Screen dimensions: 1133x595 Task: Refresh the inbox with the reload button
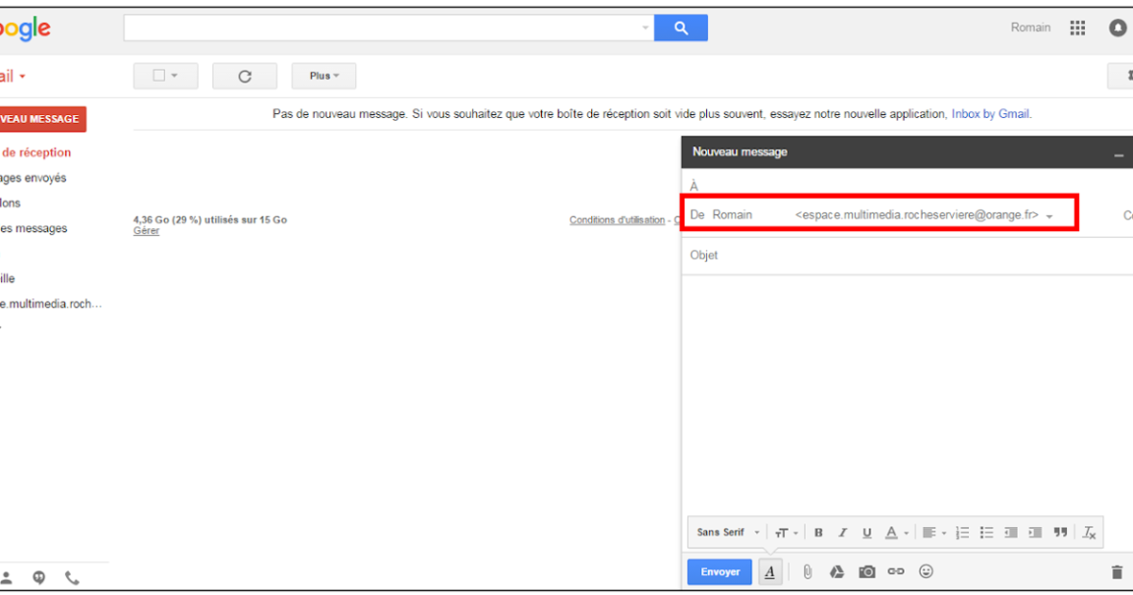(x=245, y=76)
